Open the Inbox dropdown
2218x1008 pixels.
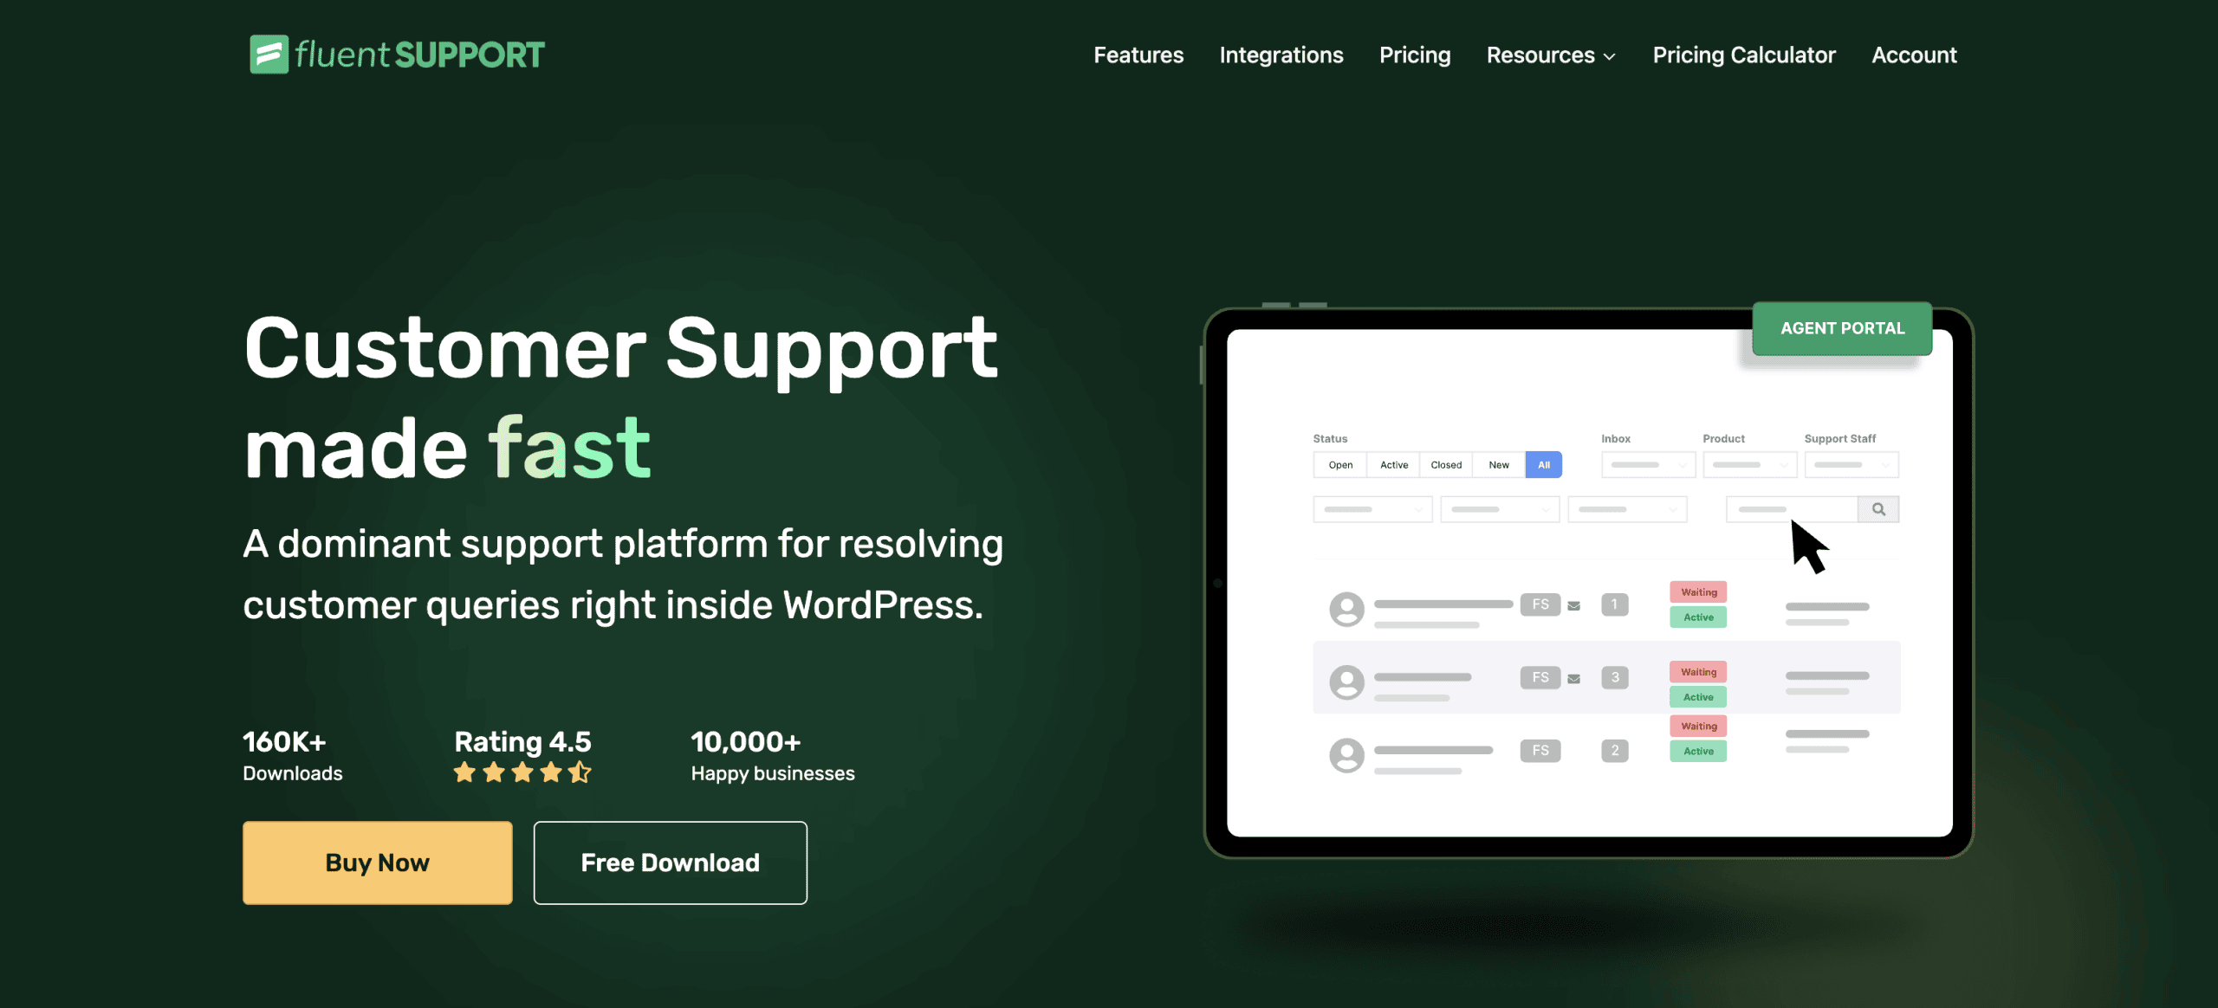point(1648,465)
